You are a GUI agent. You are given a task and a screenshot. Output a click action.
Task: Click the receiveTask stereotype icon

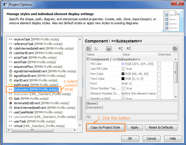click(11, 39)
